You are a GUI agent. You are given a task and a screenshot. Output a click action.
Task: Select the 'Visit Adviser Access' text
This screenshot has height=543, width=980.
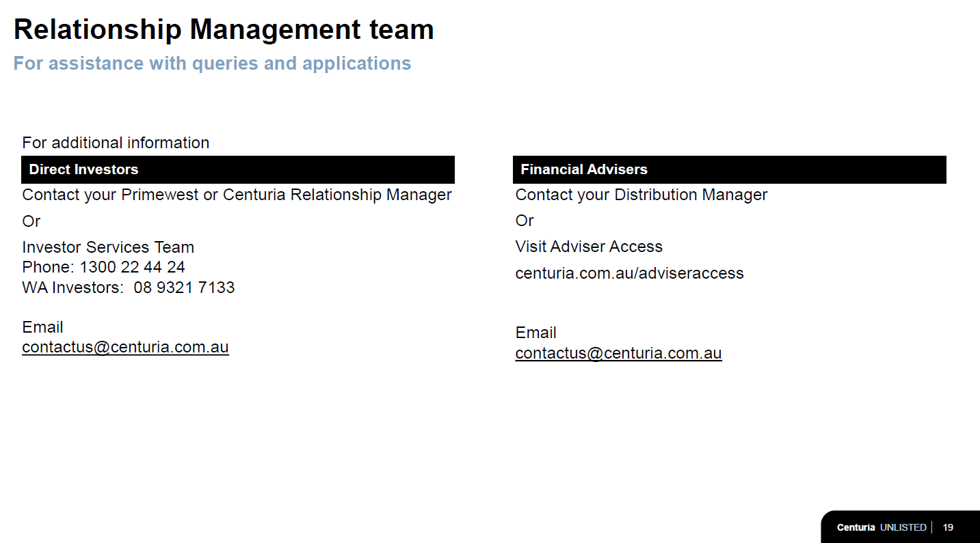(589, 247)
